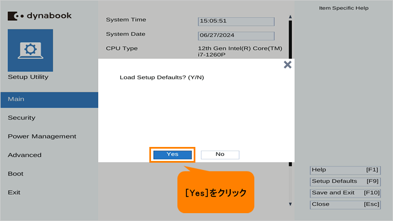Click Save and Exit [F10]

click(345, 193)
